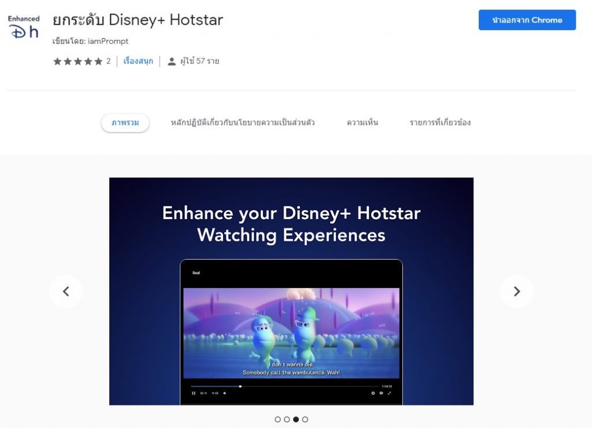
Task: Click the promotional screenshot slide heading text
Action: pos(291,224)
